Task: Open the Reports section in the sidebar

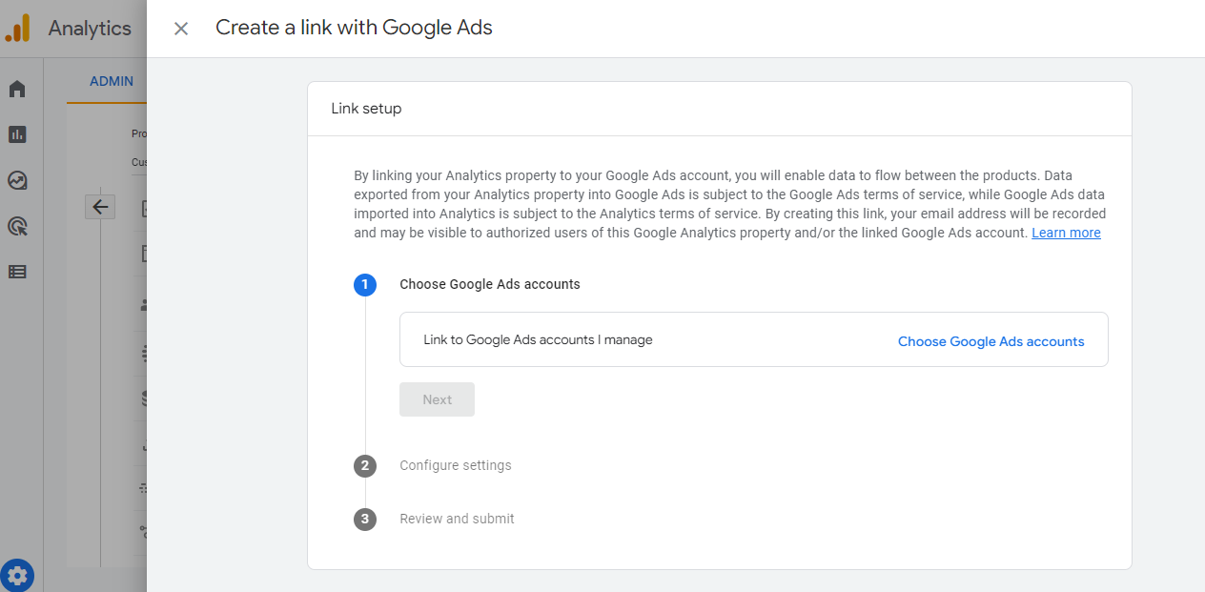Action: pos(16,133)
